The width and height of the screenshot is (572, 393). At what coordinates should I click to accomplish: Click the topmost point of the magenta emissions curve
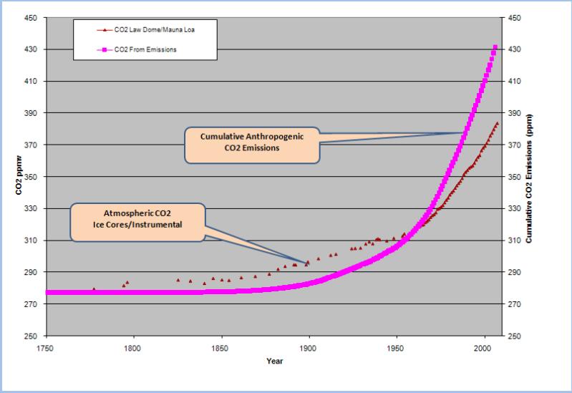pos(495,47)
